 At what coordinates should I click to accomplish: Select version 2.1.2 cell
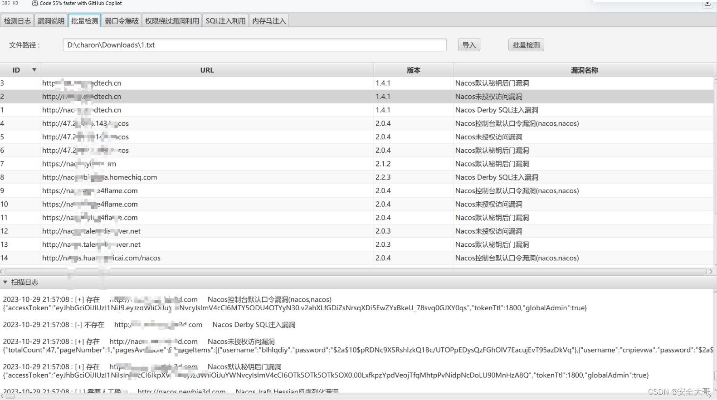[413, 164]
